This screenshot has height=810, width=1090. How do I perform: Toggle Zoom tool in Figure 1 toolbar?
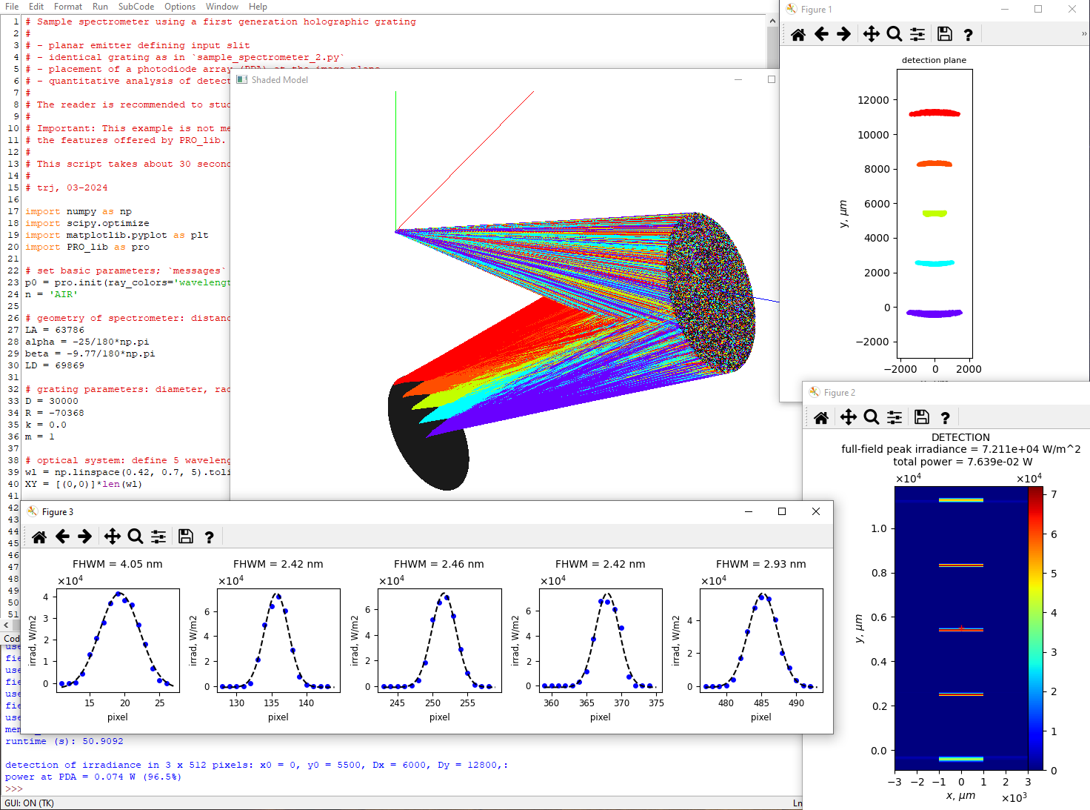tap(895, 34)
